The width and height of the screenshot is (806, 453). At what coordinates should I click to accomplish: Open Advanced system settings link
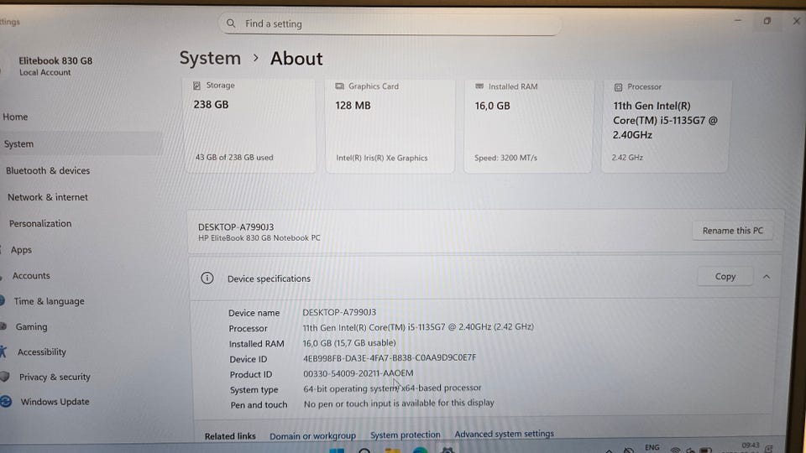(x=505, y=434)
